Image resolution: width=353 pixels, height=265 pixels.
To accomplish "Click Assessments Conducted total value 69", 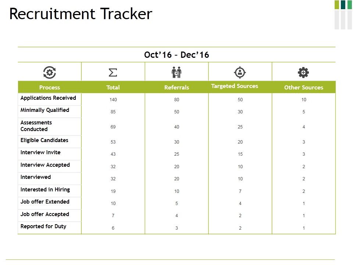I will point(113,127).
